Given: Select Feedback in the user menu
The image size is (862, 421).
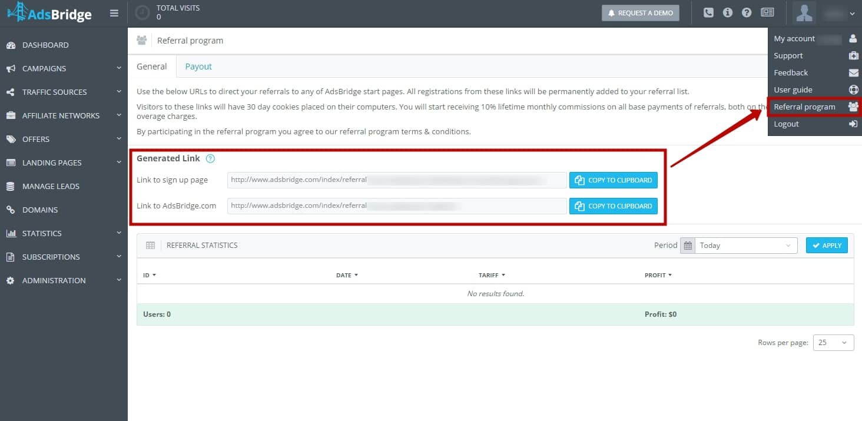Looking at the screenshot, I should click(814, 72).
